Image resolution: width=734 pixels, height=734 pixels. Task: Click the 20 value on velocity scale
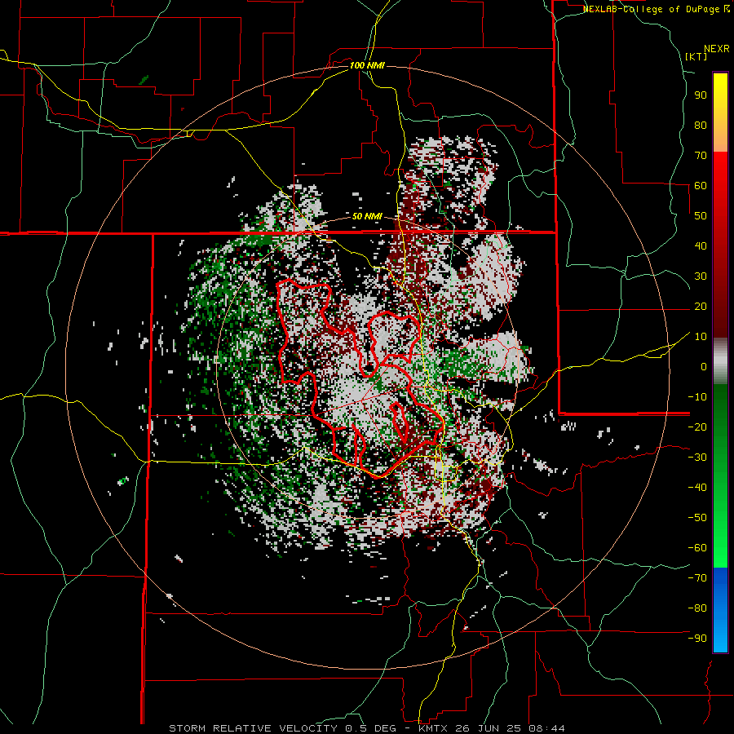[701, 306]
